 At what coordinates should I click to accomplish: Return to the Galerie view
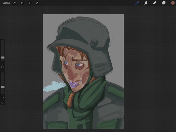[x=6, y=3]
